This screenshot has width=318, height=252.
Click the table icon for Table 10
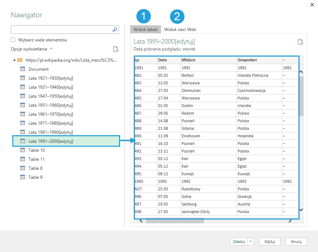click(22, 150)
